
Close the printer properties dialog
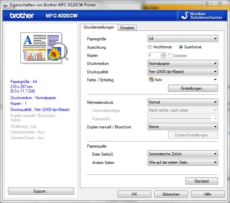[220, 3]
